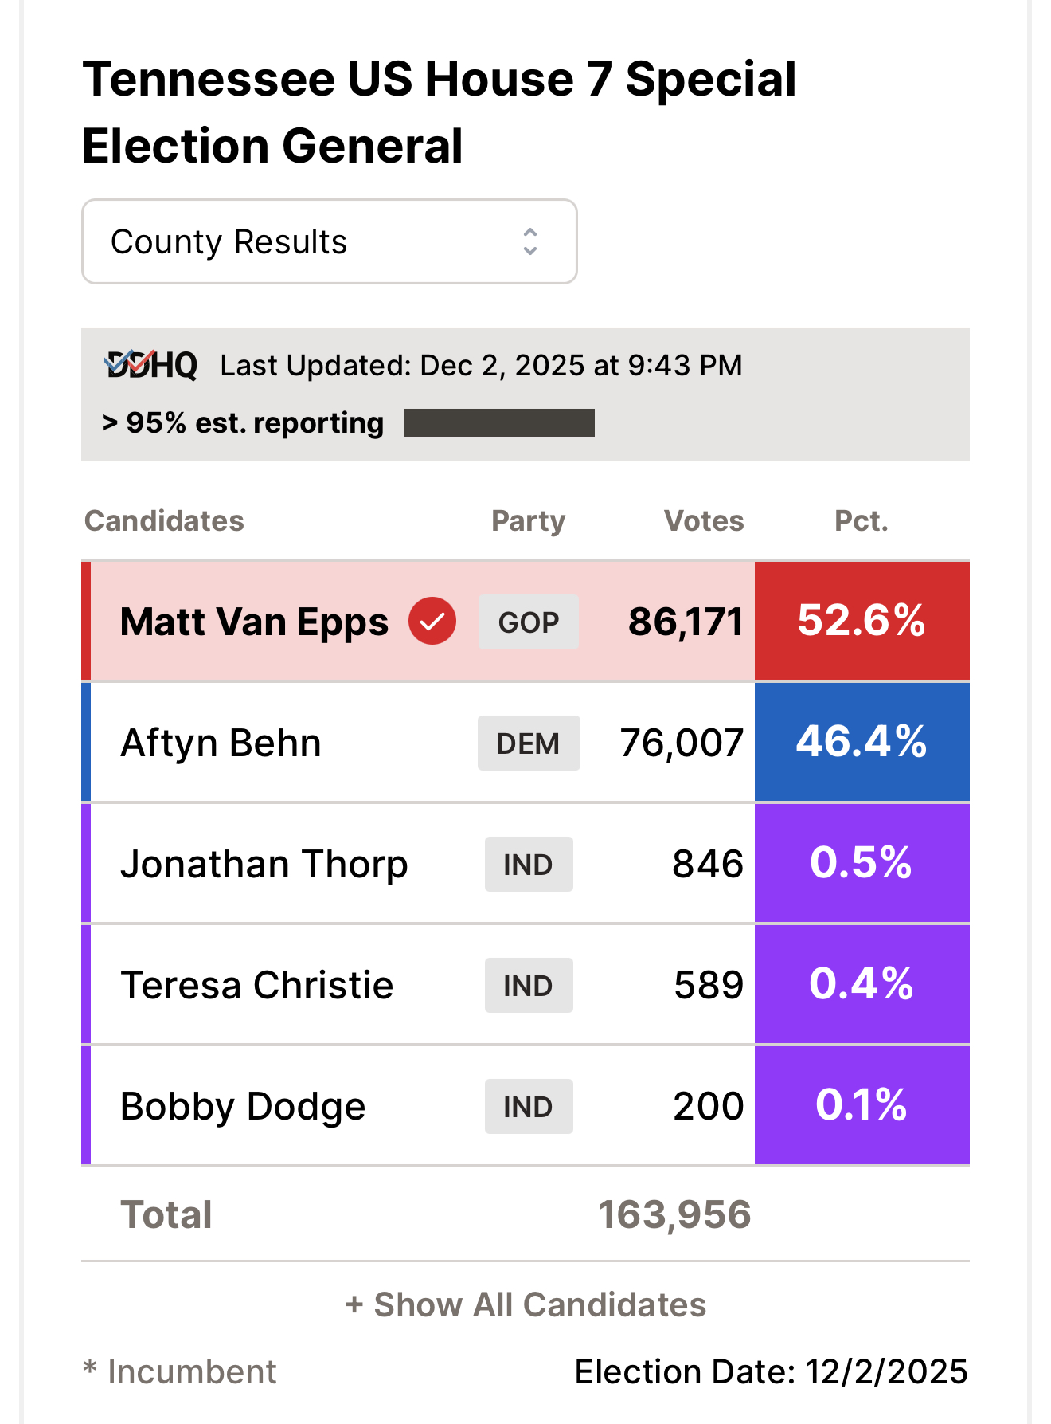Click the GOP party badge
The height and width of the screenshot is (1424, 1051).
click(529, 622)
